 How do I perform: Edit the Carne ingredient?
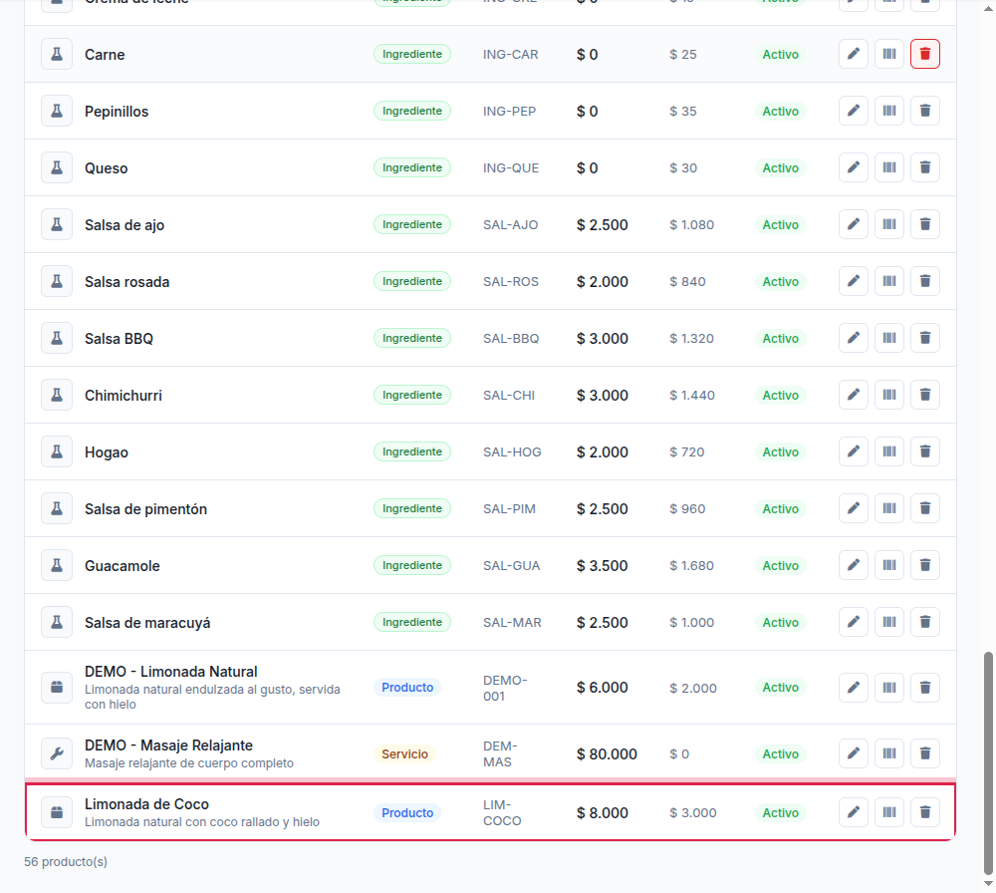pyautogui.click(x=854, y=54)
